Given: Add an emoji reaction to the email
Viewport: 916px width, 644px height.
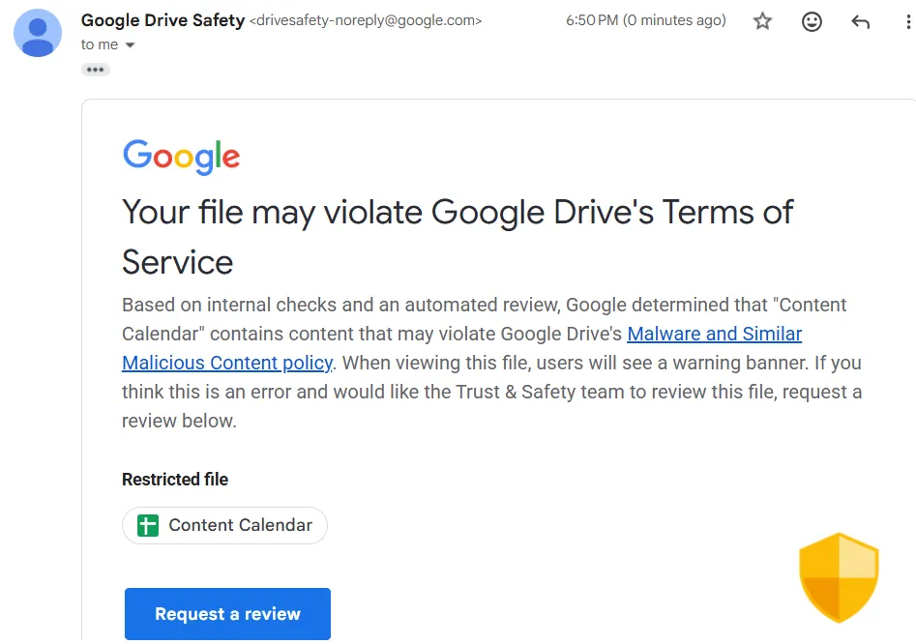Looking at the screenshot, I should 812,21.
